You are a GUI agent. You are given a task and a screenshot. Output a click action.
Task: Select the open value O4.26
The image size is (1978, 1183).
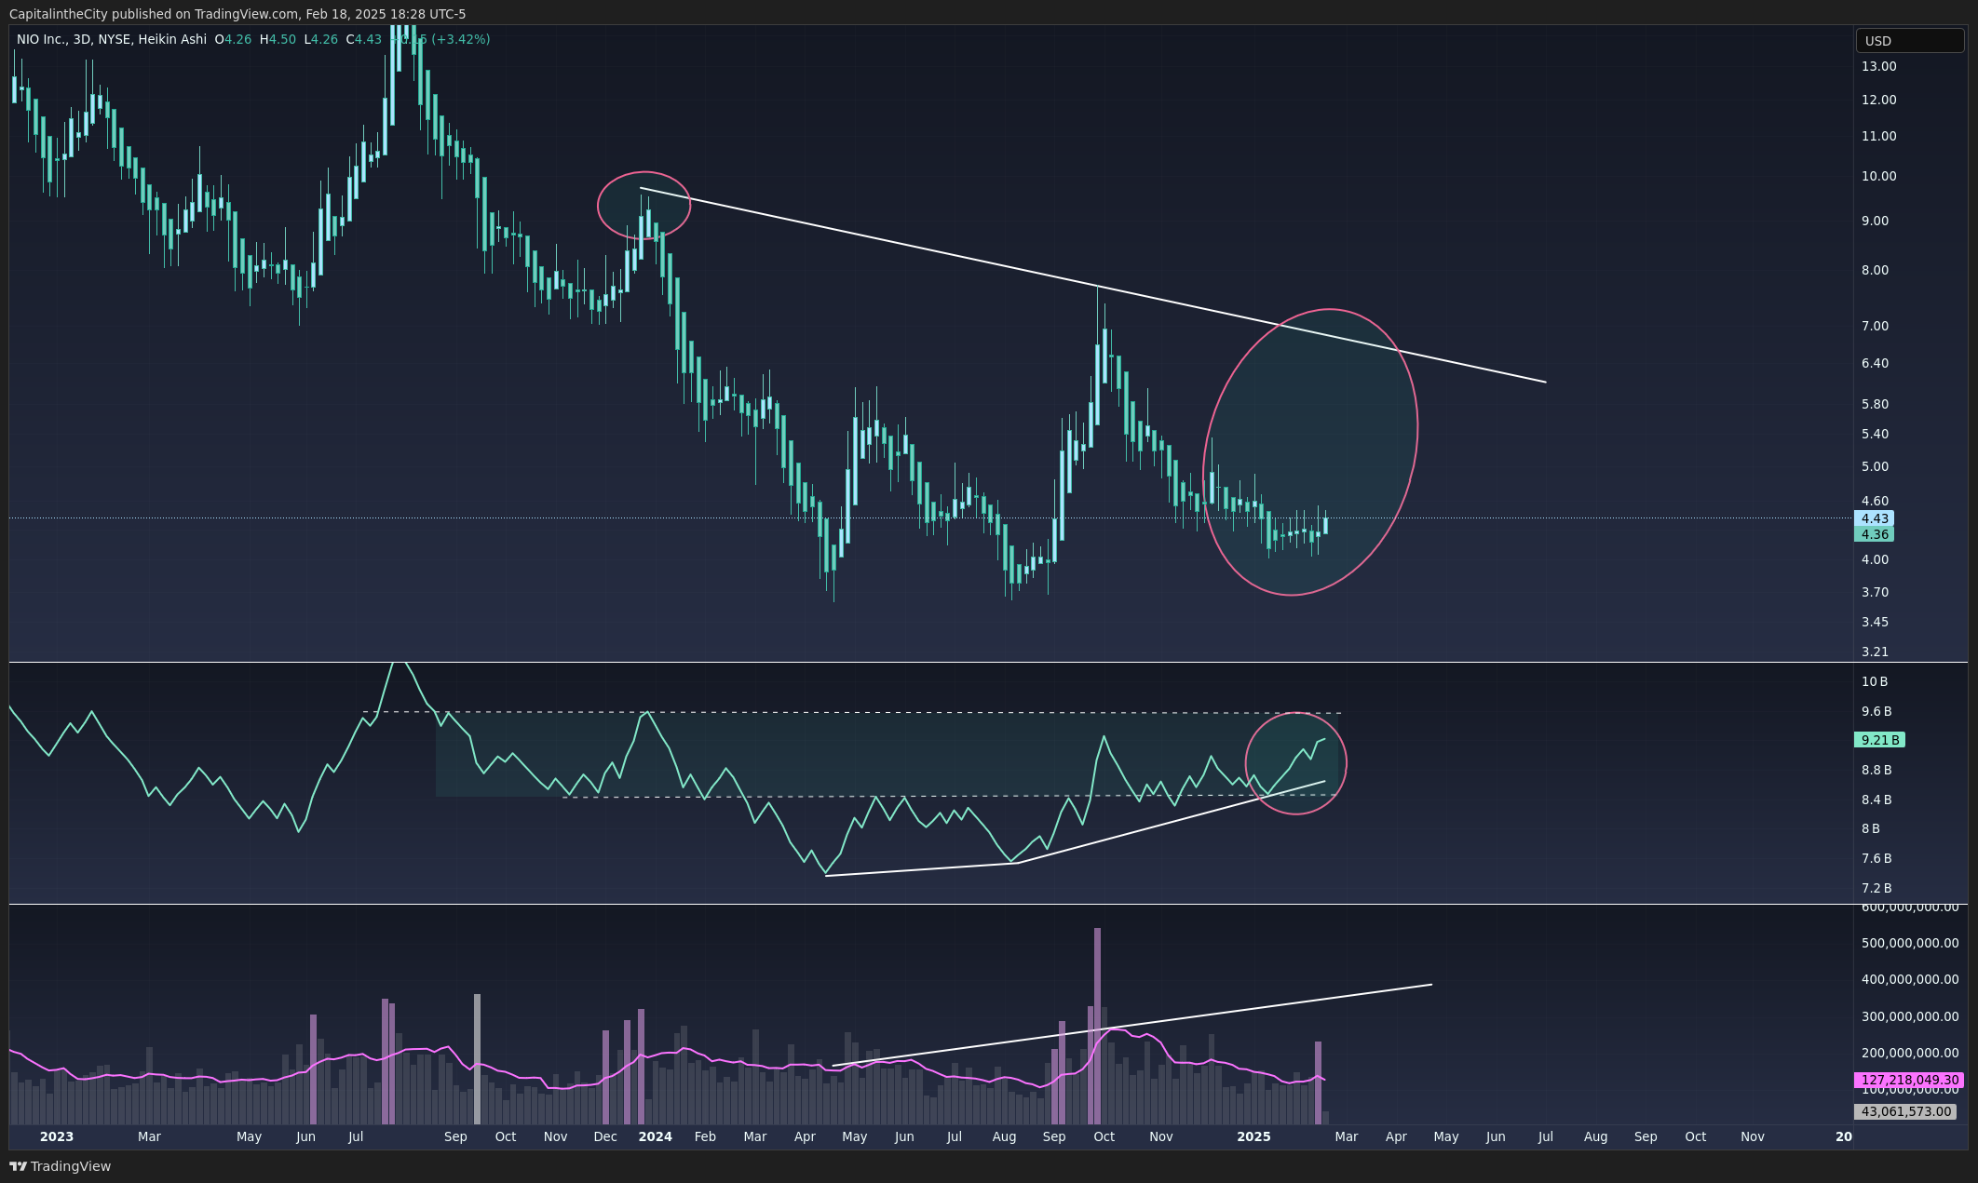(x=233, y=39)
